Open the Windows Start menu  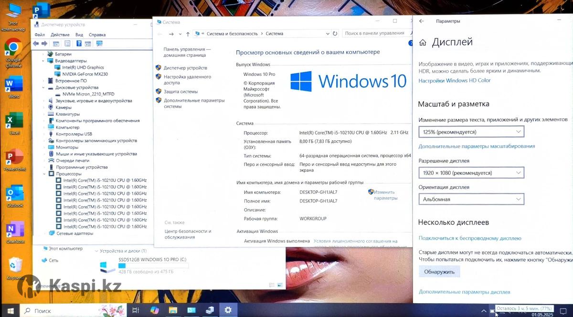click(11, 310)
